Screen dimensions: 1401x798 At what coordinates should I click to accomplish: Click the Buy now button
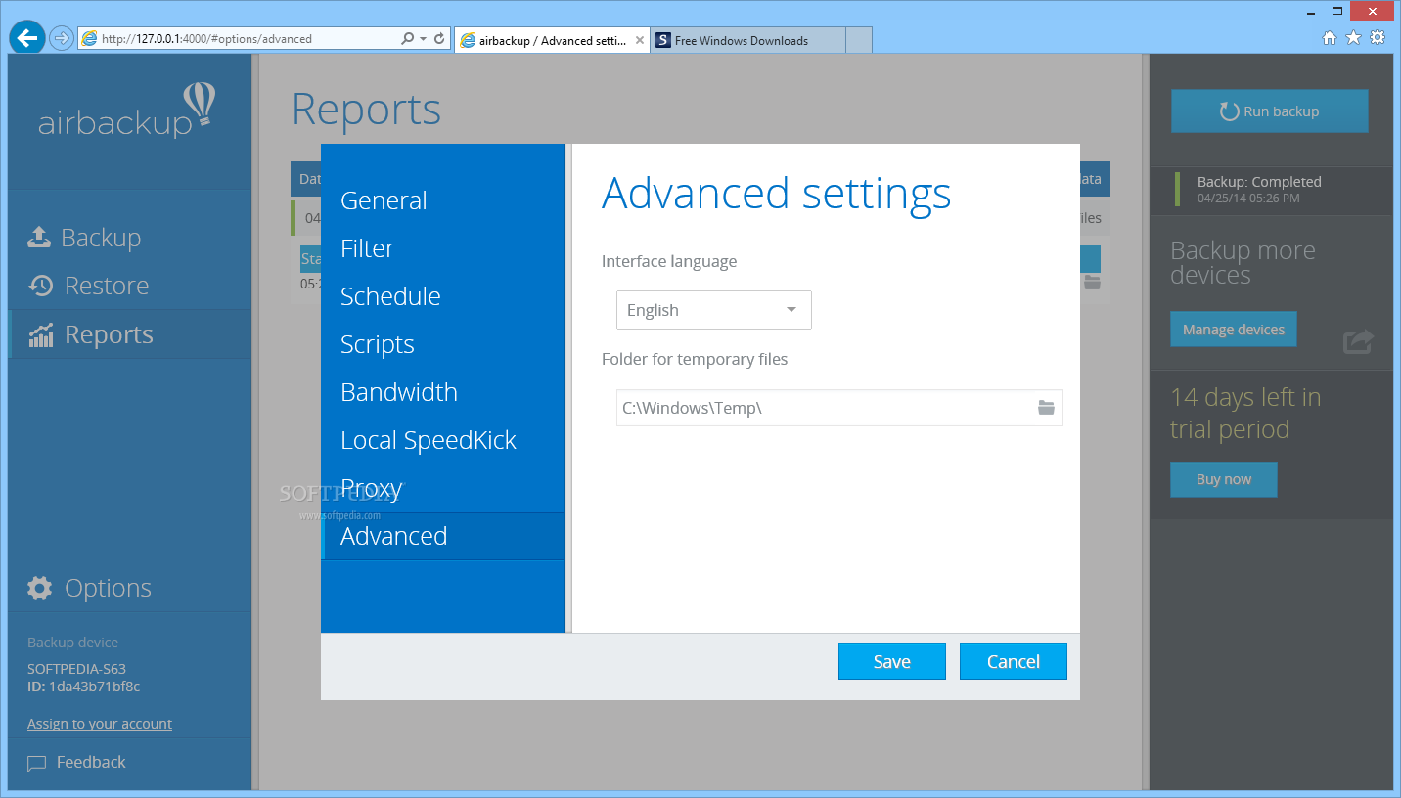(1224, 479)
